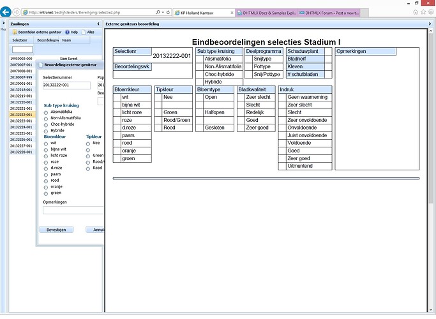Click 'Uitmuntend' in the Indruk report table
The width and height of the screenshot is (436, 319).
click(300, 166)
